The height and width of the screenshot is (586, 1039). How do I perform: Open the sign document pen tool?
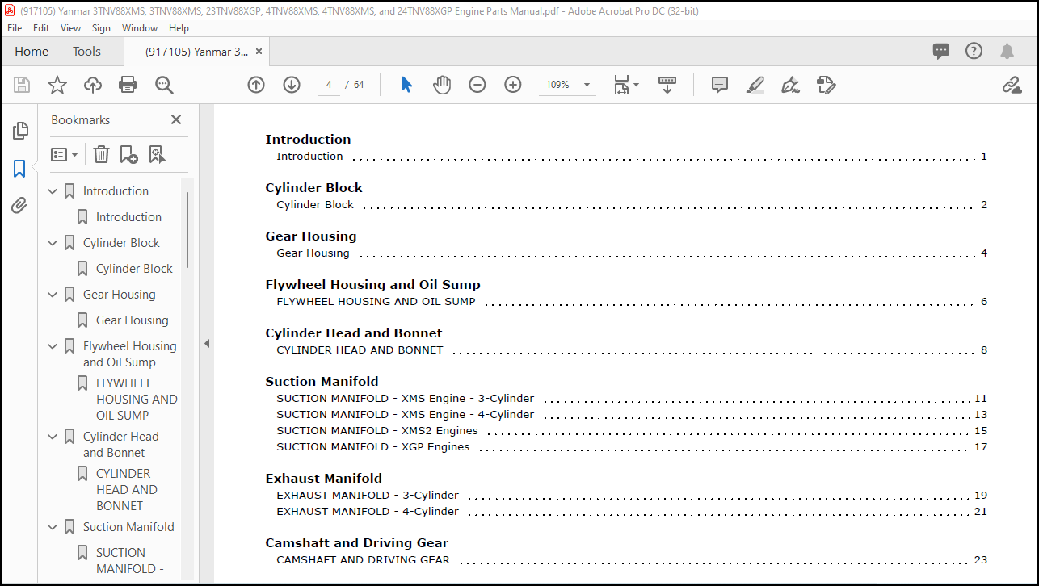tap(791, 85)
